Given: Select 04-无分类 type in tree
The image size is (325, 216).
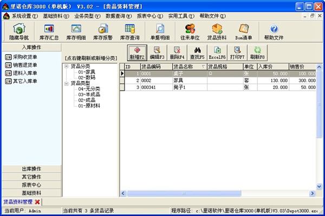Looking at the screenshot, I should 89,89.
